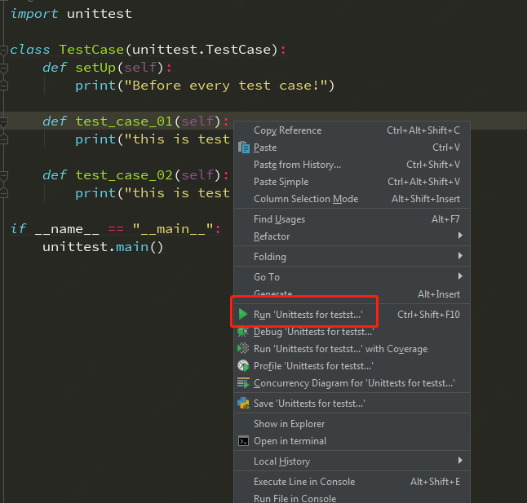Expand the Go To submenu arrow
This screenshot has height=503, width=527.
click(460, 276)
